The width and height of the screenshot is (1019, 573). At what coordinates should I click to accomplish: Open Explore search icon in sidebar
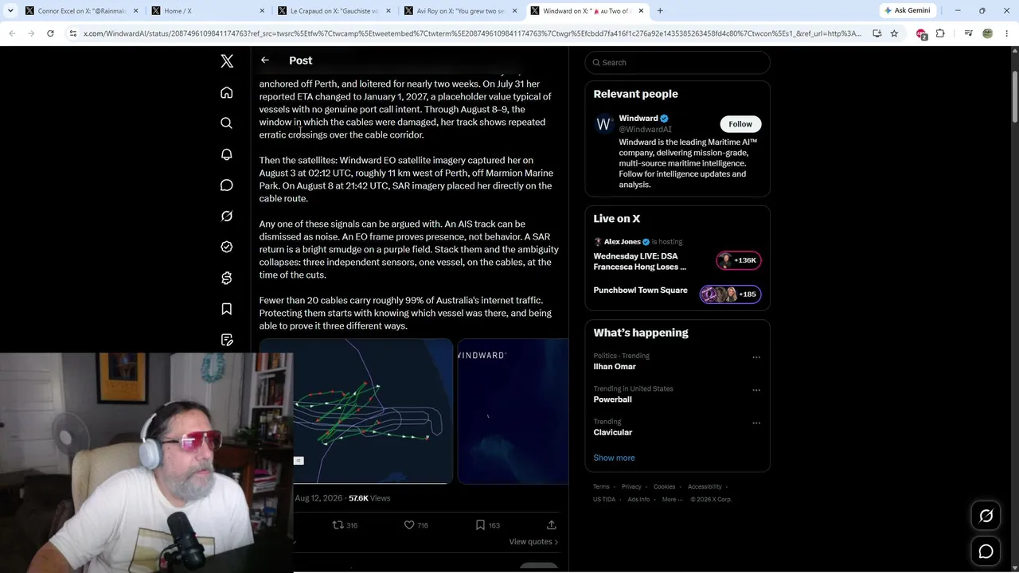[x=227, y=123]
